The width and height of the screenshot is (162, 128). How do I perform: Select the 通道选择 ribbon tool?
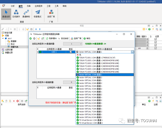[x=6, y=14]
